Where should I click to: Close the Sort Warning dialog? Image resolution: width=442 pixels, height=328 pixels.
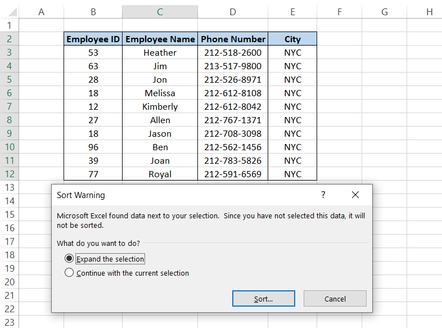(355, 195)
